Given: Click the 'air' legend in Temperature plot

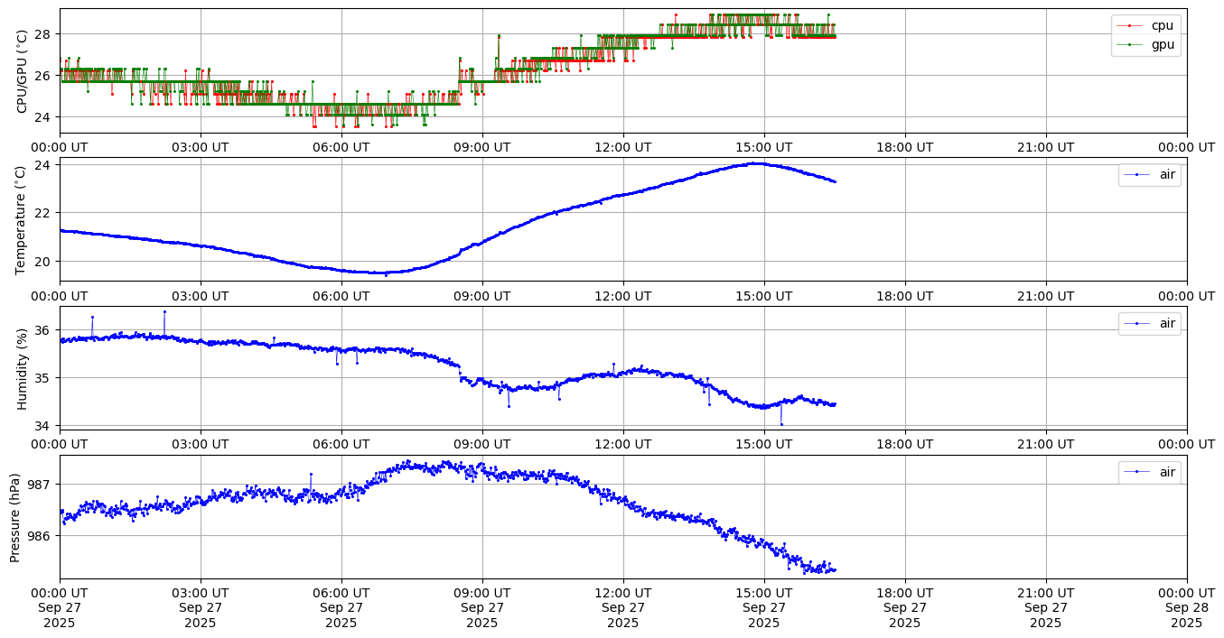Looking at the screenshot, I should (x=1149, y=174).
